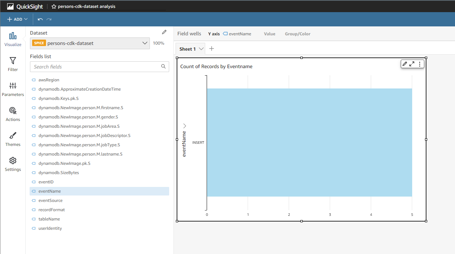The height and width of the screenshot is (254, 455).
Task: Click the light blue INSERT bar
Action: [x=309, y=142]
